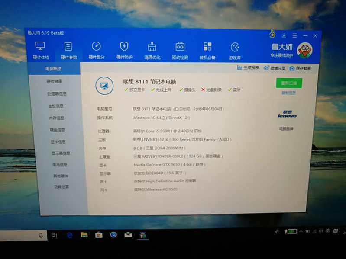Click the computer overview round icon
This screenshot has height=259, width=346.
[x=104, y=86]
